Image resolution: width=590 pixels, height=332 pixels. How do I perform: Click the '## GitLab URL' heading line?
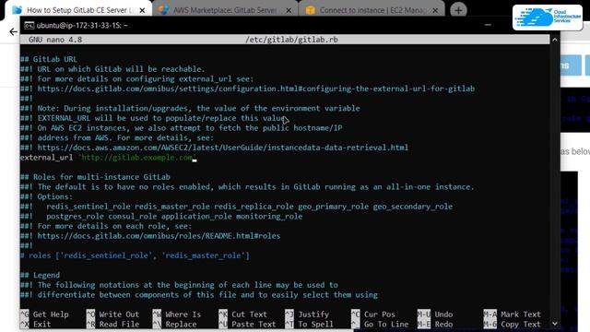click(49, 59)
